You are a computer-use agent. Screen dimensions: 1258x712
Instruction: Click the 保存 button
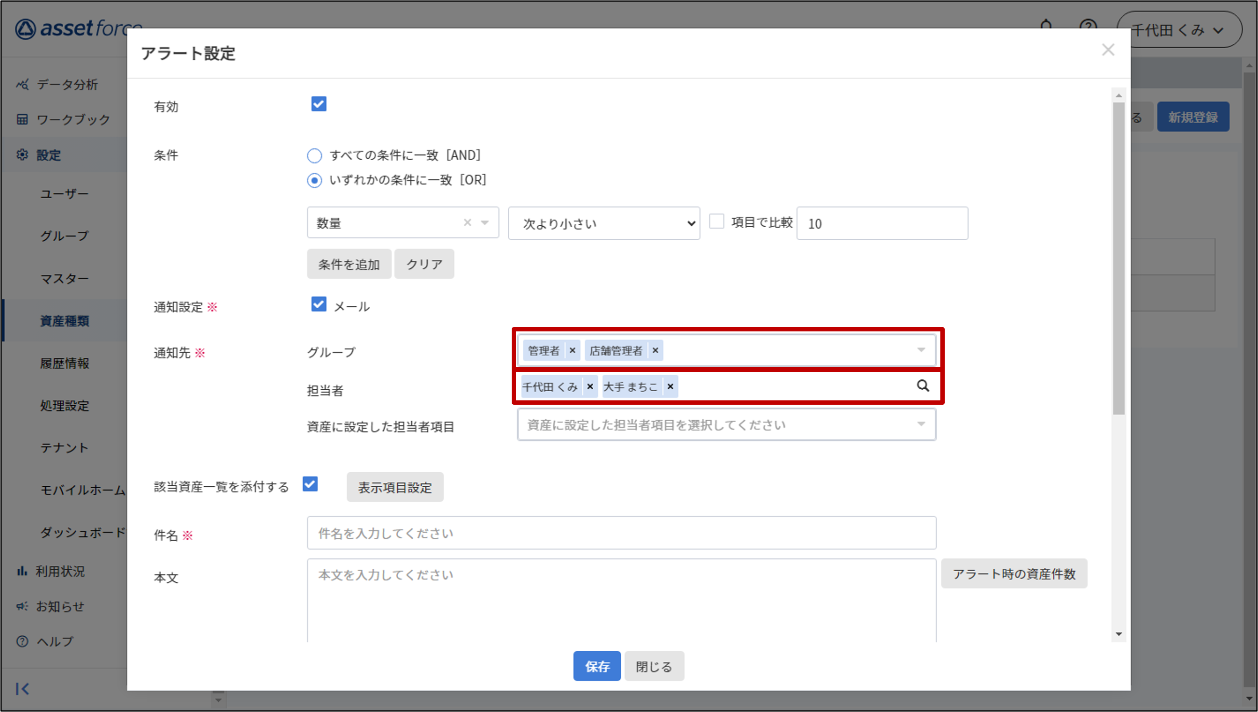[x=597, y=666]
